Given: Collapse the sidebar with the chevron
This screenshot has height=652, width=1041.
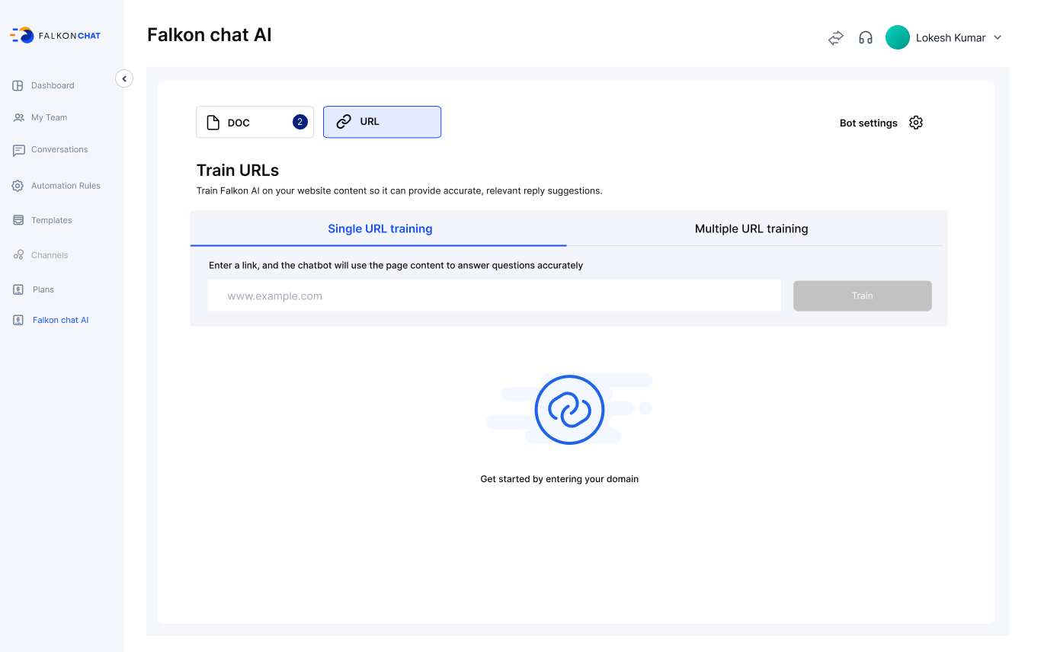Looking at the screenshot, I should [x=124, y=78].
